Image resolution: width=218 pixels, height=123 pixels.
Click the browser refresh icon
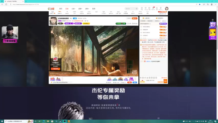[x=6, y=4]
